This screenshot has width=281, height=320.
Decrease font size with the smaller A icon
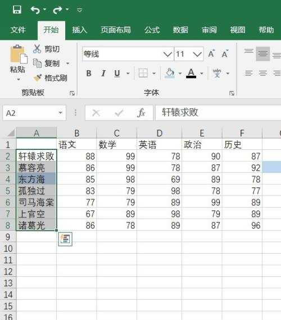[225, 54]
